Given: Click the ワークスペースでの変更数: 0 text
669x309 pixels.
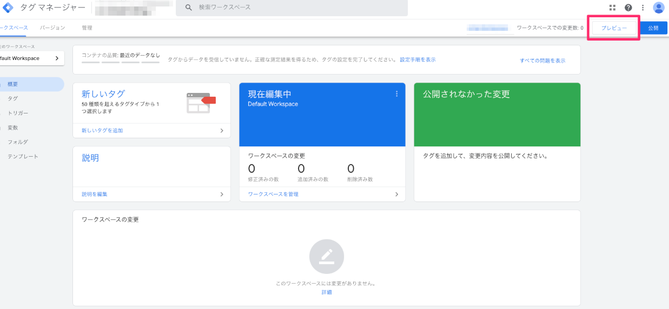Looking at the screenshot, I should [x=550, y=28].
